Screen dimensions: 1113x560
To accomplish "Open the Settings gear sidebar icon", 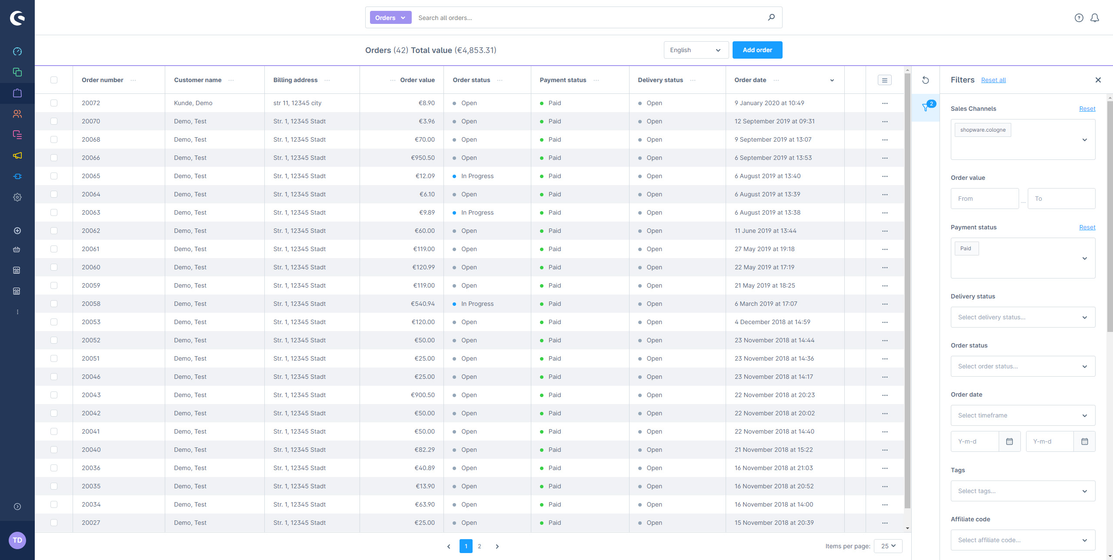I will point(17,197).
